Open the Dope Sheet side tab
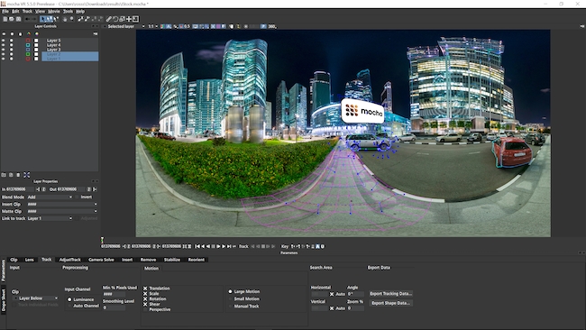 tap(4, 299)
